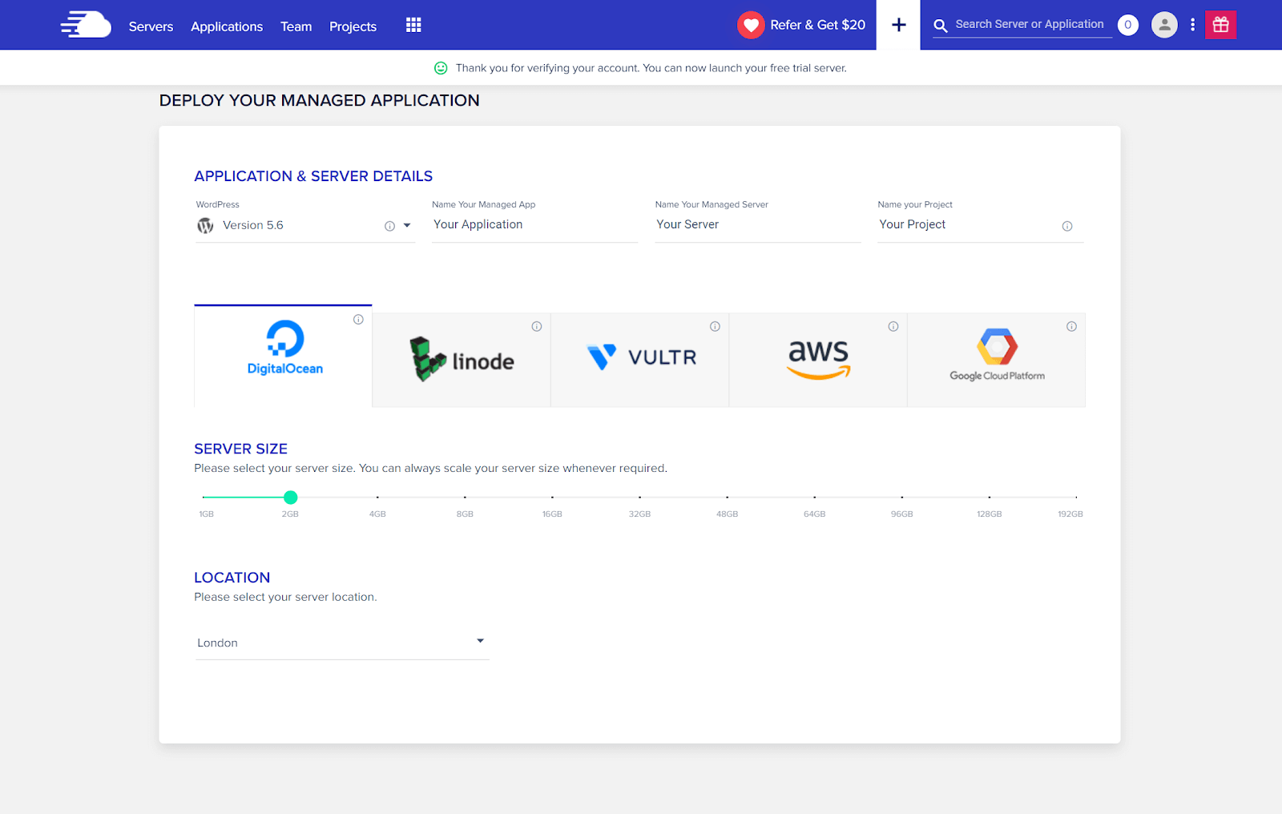Click the plus add button
This screenshot has width=1282, height=814.
(x=898, y=25)
